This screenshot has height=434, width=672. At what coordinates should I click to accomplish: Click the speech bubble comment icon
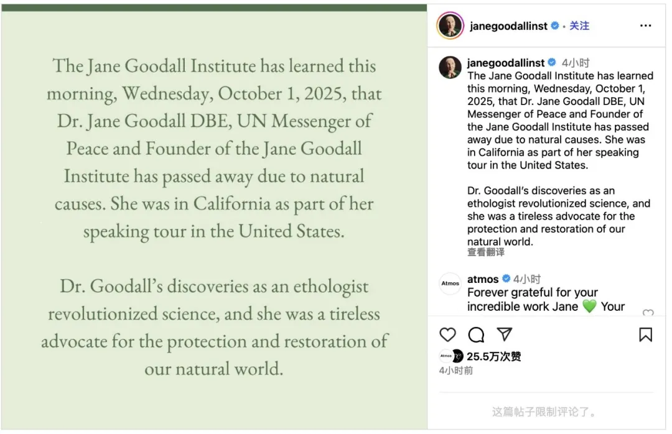point(476,335)
